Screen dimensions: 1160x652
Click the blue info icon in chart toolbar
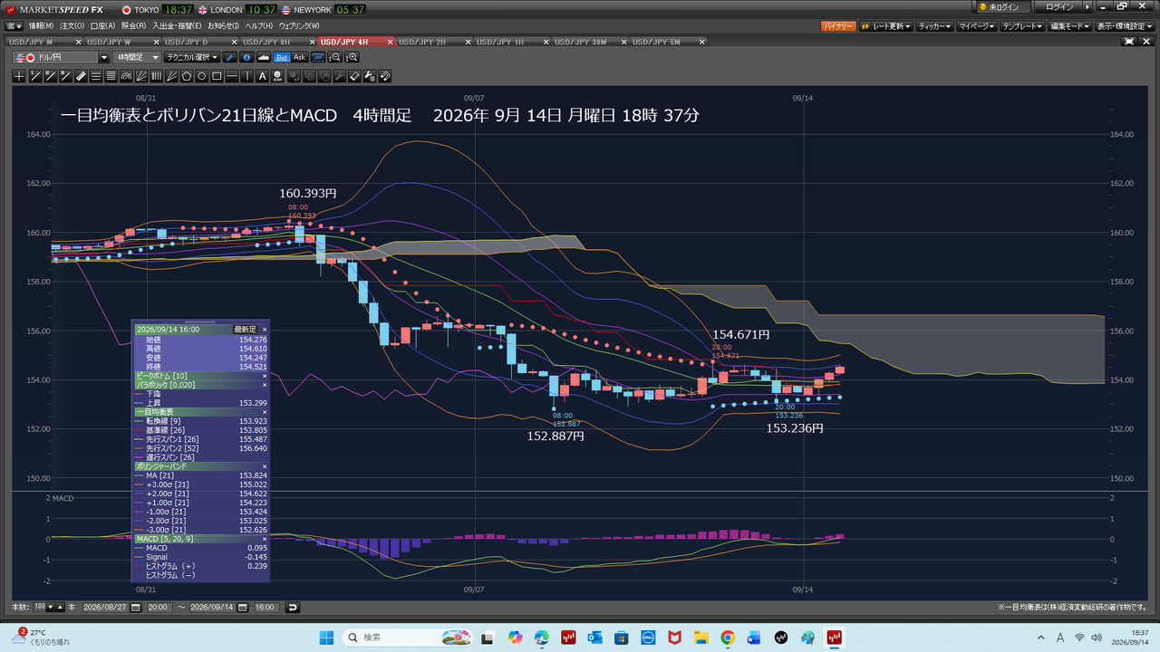tap(247, 57)
